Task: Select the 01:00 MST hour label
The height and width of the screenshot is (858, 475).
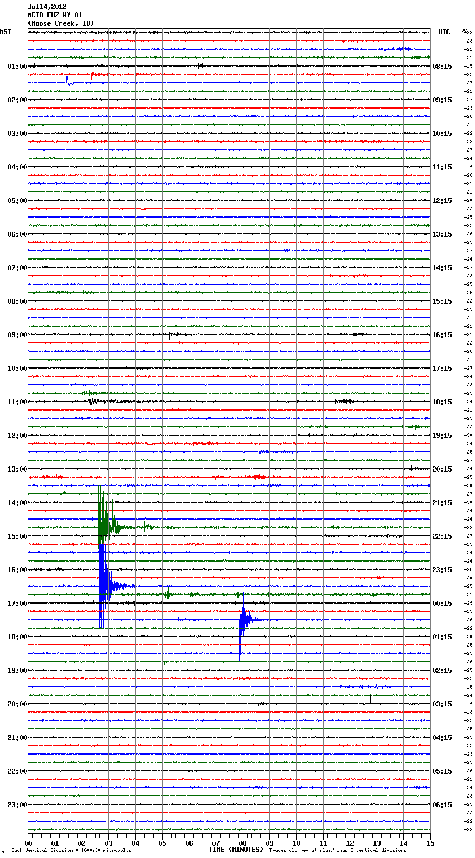Action: pyautogui.click(x=17, y=67)
